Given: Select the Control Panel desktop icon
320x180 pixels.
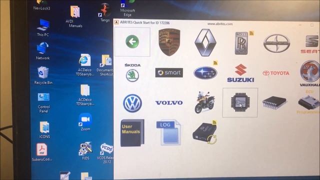Looking at the screenshot, I should 43,103.
